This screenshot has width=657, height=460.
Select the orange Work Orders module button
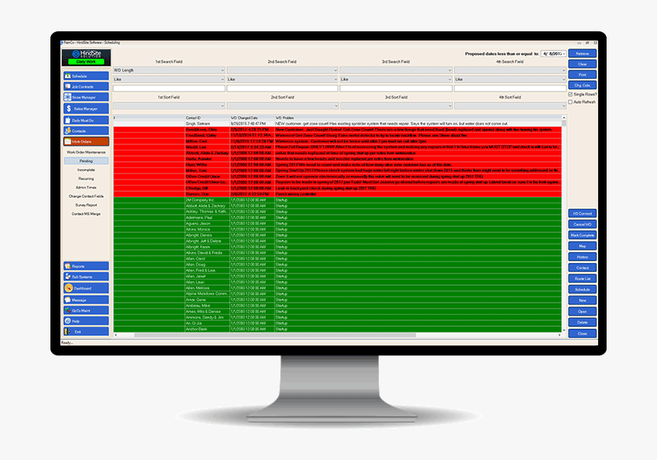click(86, 141)
